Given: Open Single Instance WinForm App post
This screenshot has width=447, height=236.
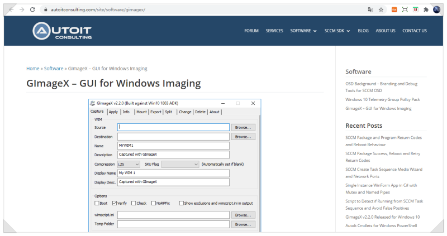Looking at the screenshot, I should [381, 189].
